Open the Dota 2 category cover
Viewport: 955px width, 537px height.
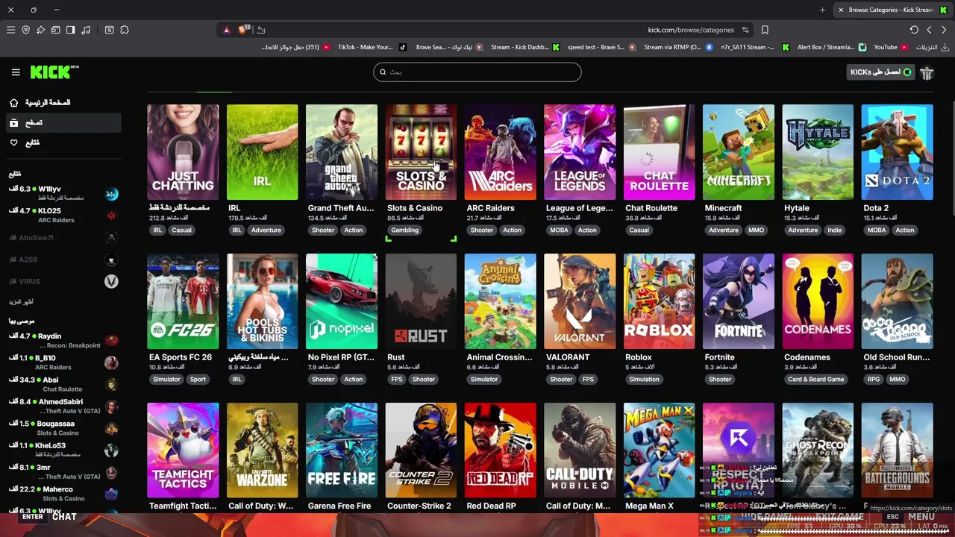click(897, 152)
